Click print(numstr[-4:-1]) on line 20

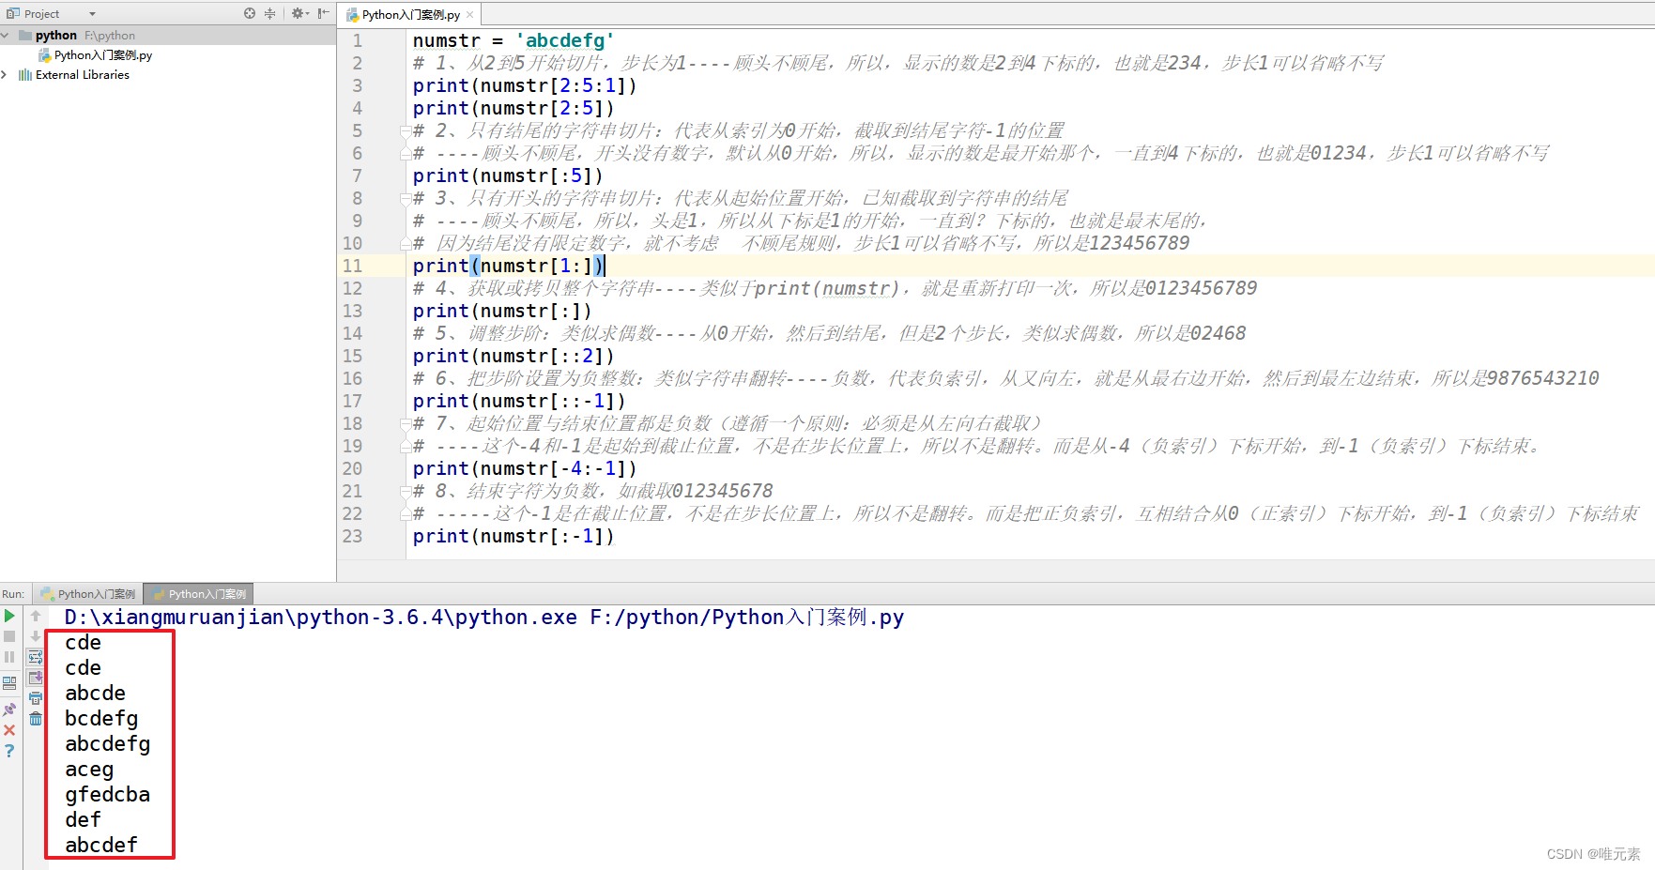(525, 468)
